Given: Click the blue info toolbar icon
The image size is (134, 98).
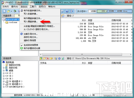Looking at the screenshot, I should 62,11.
